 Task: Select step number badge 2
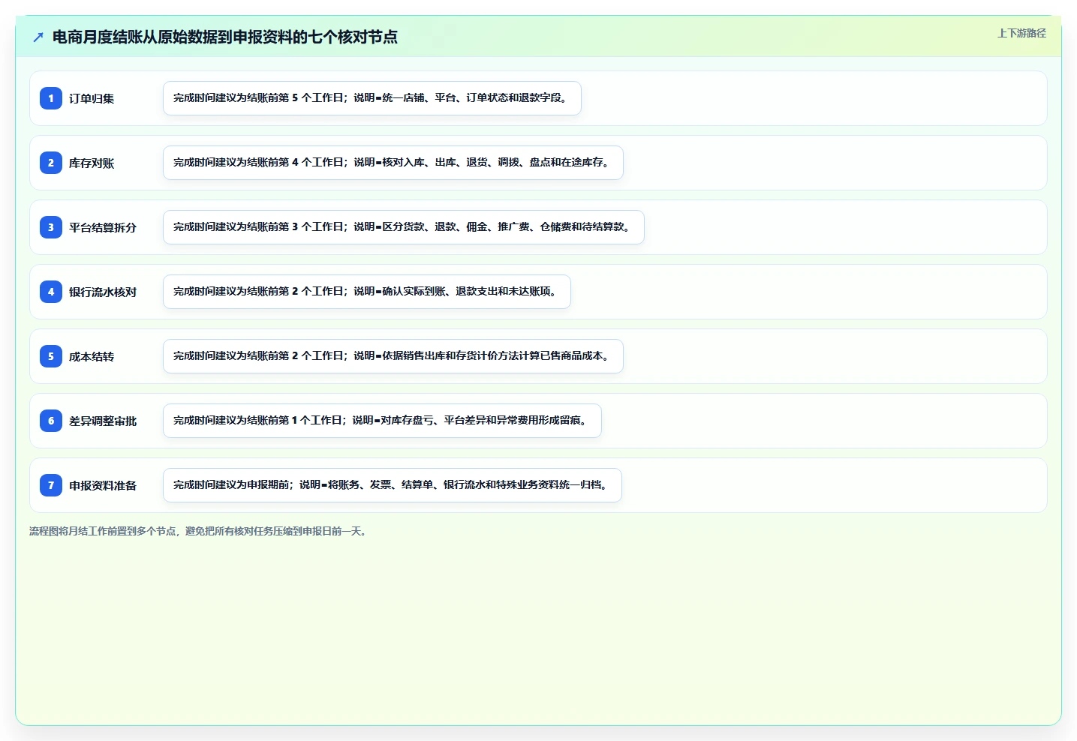(51, 163)
